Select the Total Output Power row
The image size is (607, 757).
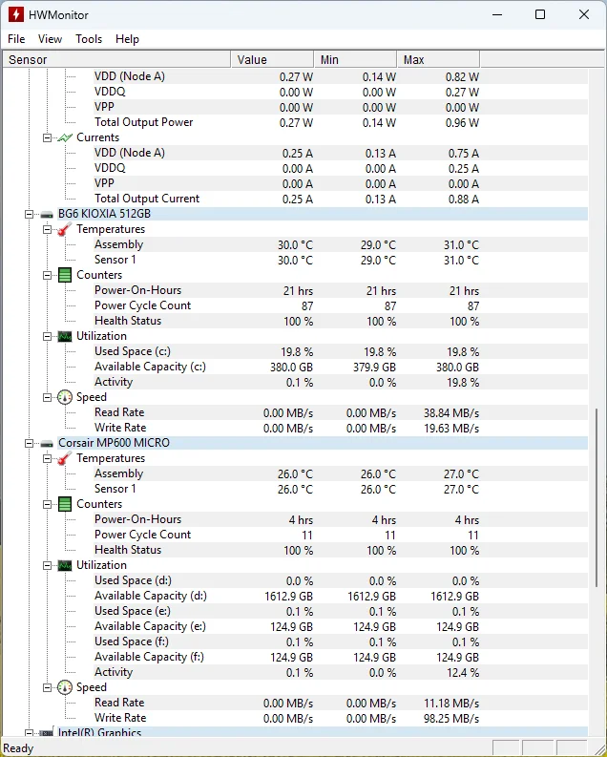[341, 122]
